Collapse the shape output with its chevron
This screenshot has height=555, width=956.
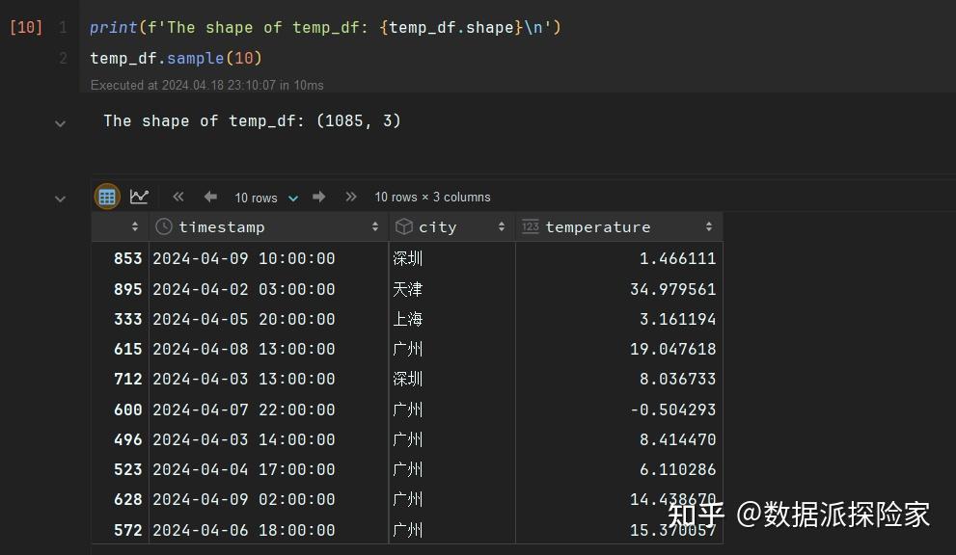(x=60, y=123)
